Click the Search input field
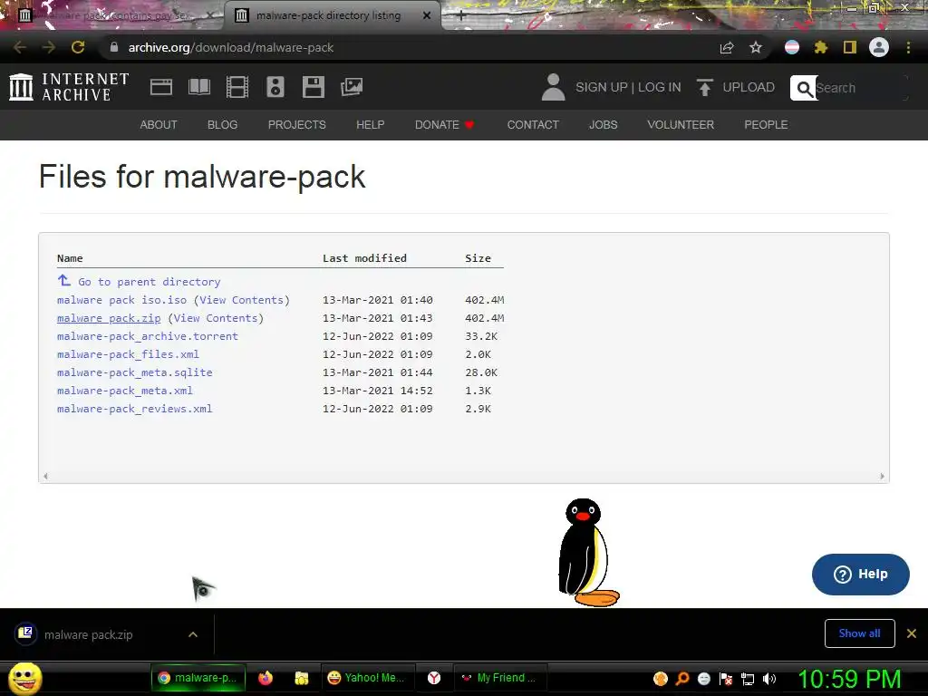Viewport: 928px width, 696px height. coord(861,88)
